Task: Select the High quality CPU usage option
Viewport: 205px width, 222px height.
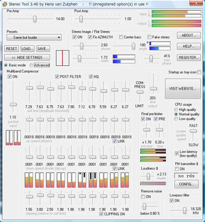Action: [176, 109]
